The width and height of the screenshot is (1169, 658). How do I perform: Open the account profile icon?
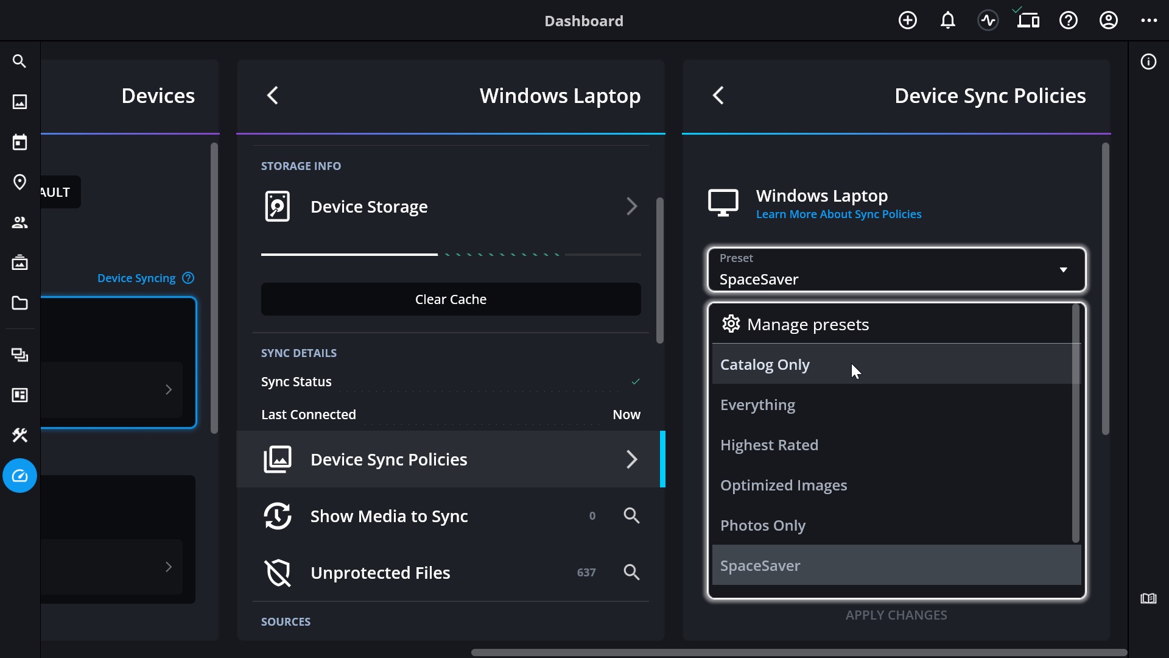coord(1108,21)
